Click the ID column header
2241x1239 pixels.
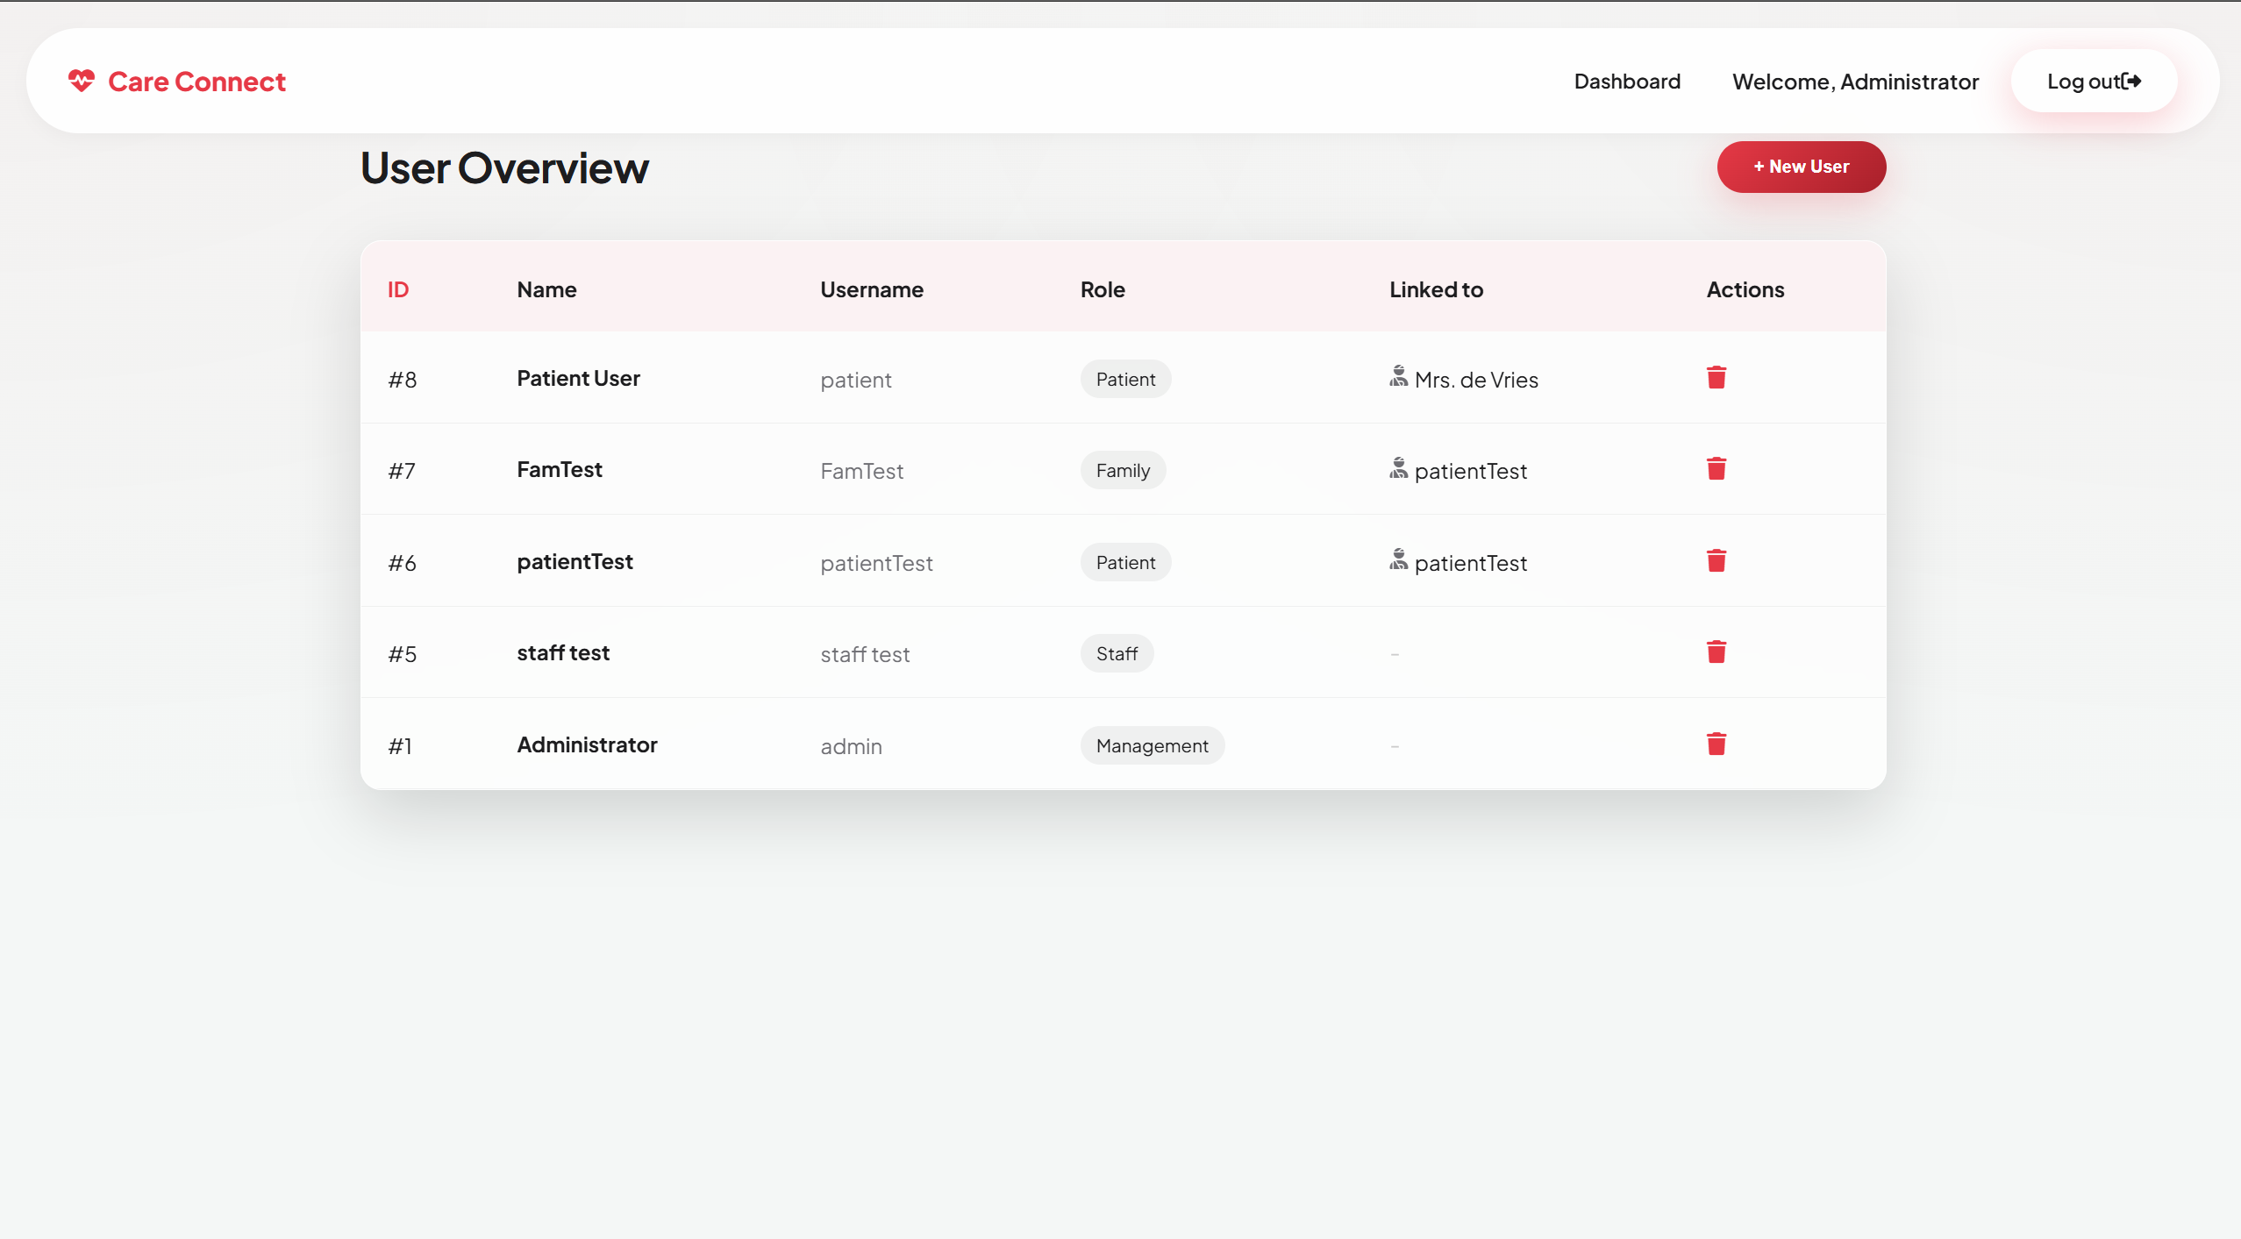point(398,289)
